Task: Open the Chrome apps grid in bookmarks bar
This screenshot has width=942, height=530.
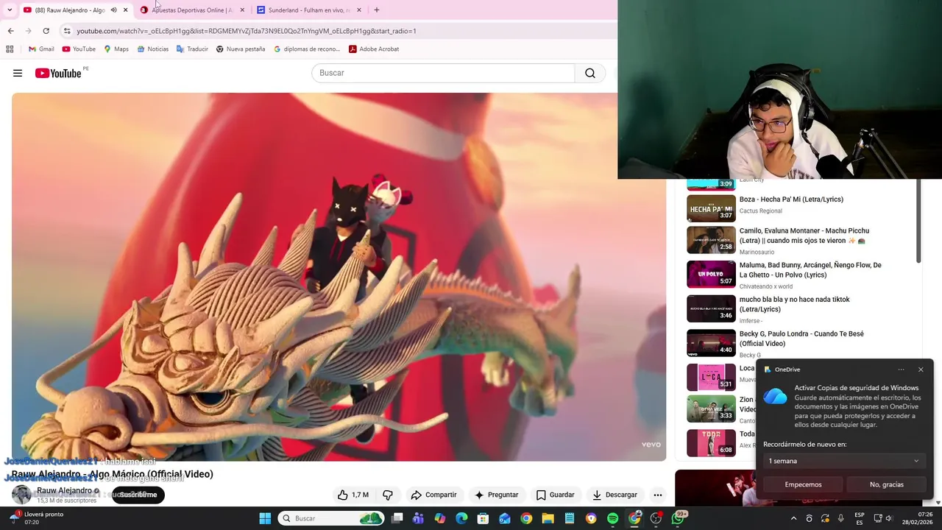Action: point(10,49)
